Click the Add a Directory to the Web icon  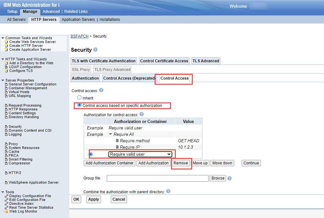click(x=6, y=63)
